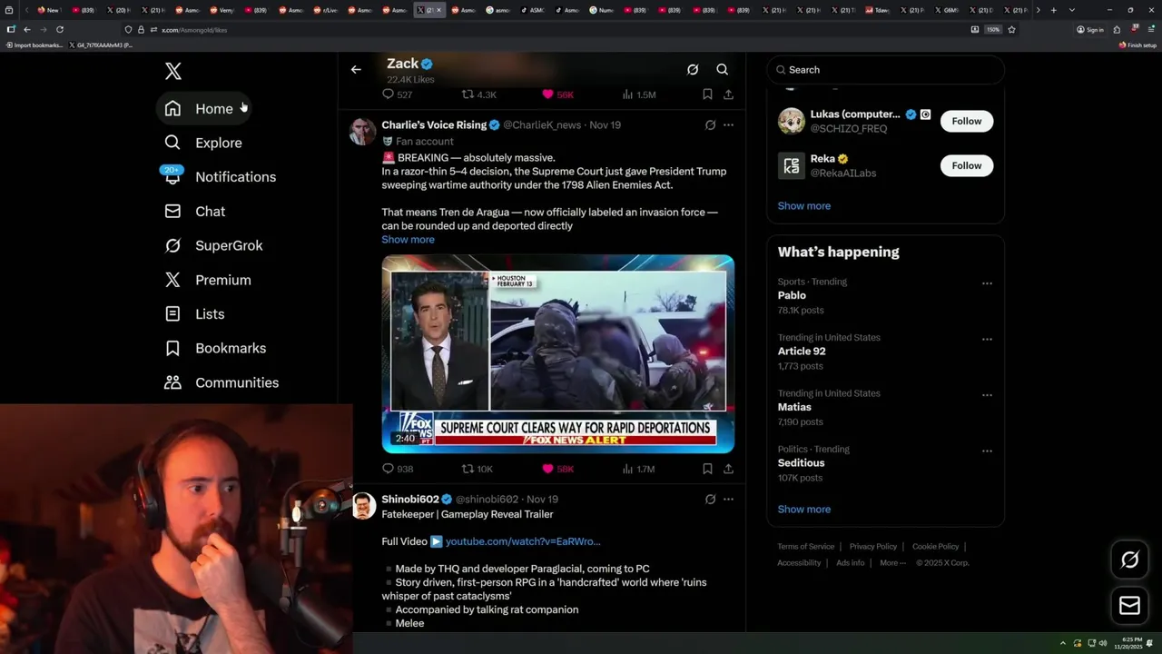Switch to the Tdawg browser tab
The image size is (1162, 654).
(x=877, y=10)
